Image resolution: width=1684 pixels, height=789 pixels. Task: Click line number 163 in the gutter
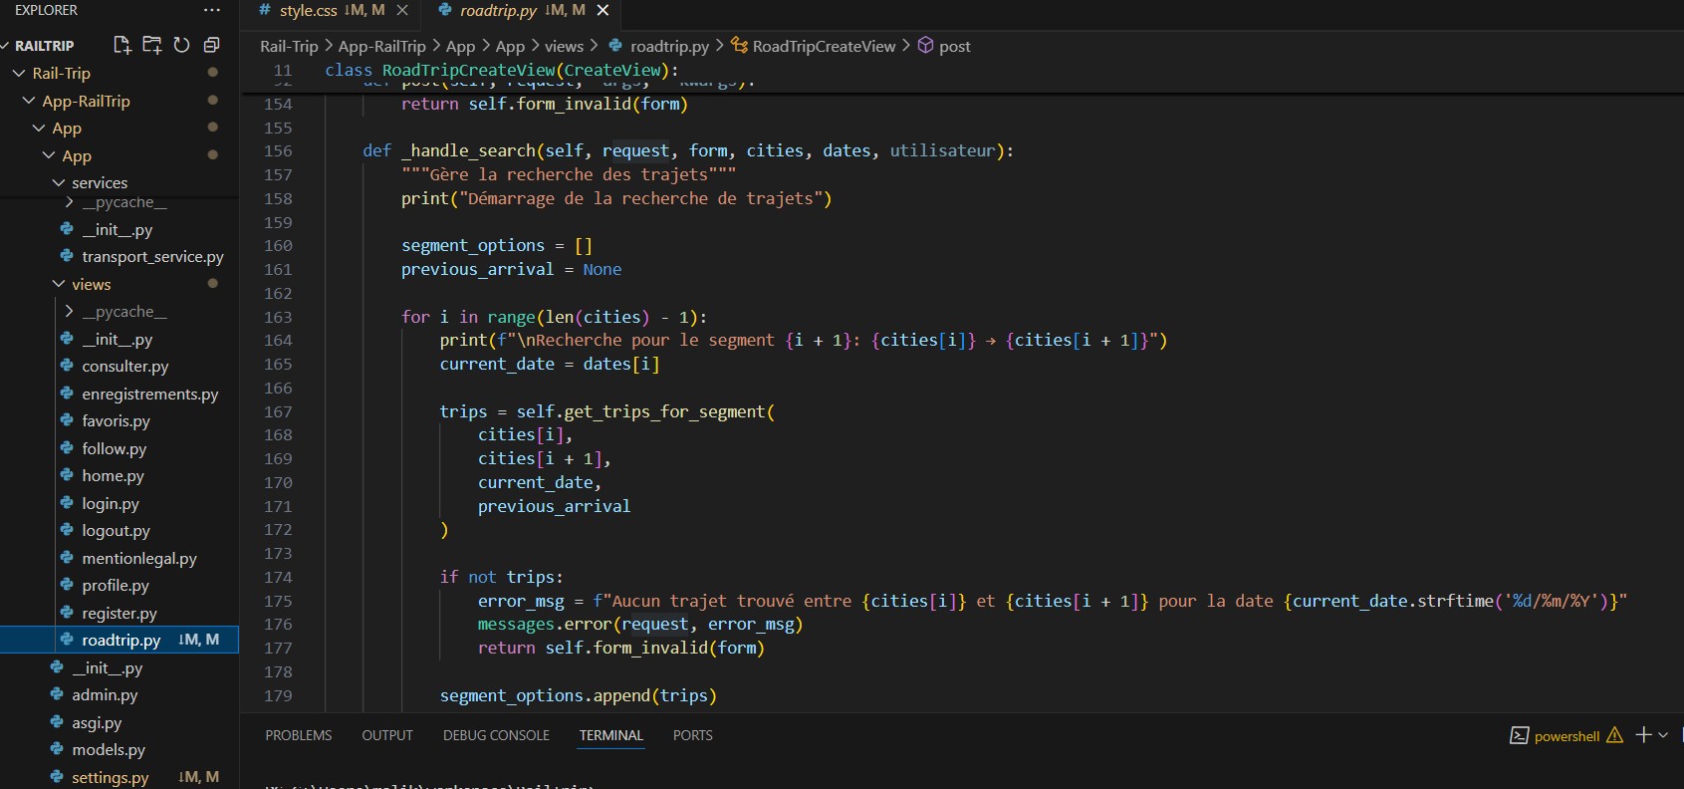pos(278,317)
